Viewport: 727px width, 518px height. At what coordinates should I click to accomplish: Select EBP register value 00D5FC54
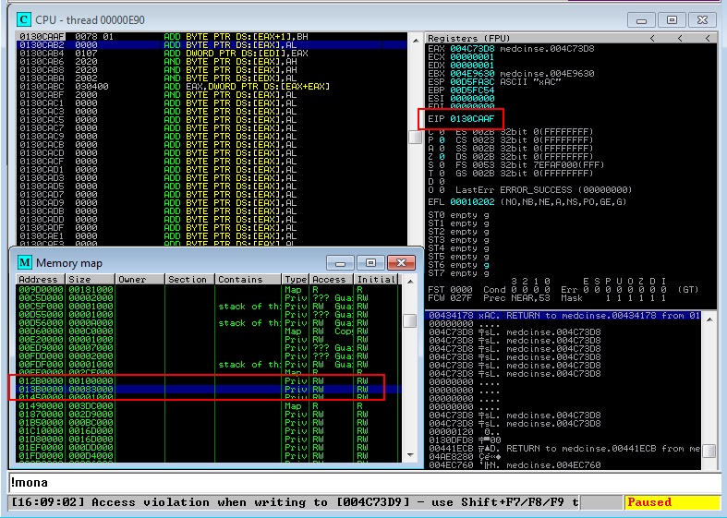click(x=472, y=90)
